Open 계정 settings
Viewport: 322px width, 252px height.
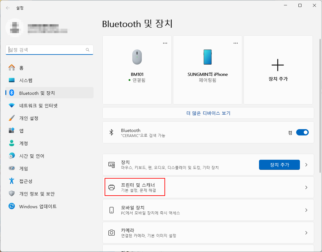point(25,143)
